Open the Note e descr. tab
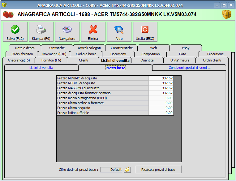Viewport: 236px width, 181px height. click(25, 48)
